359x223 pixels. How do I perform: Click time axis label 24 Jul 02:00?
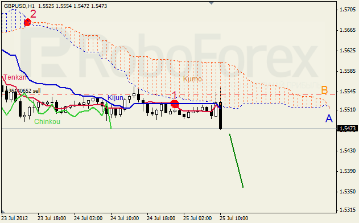tap(88, 218)
